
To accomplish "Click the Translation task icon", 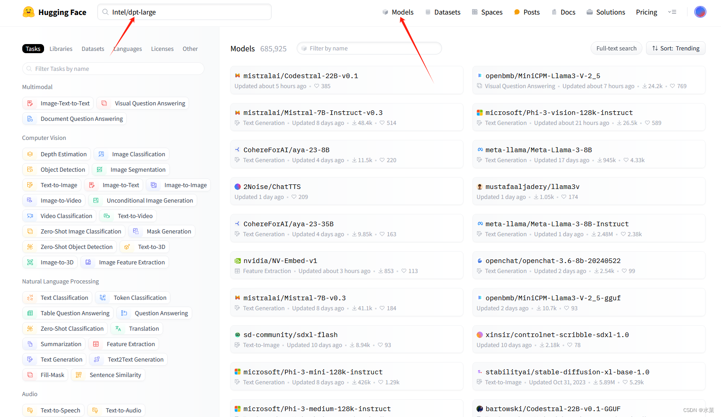I will [118, 328].
